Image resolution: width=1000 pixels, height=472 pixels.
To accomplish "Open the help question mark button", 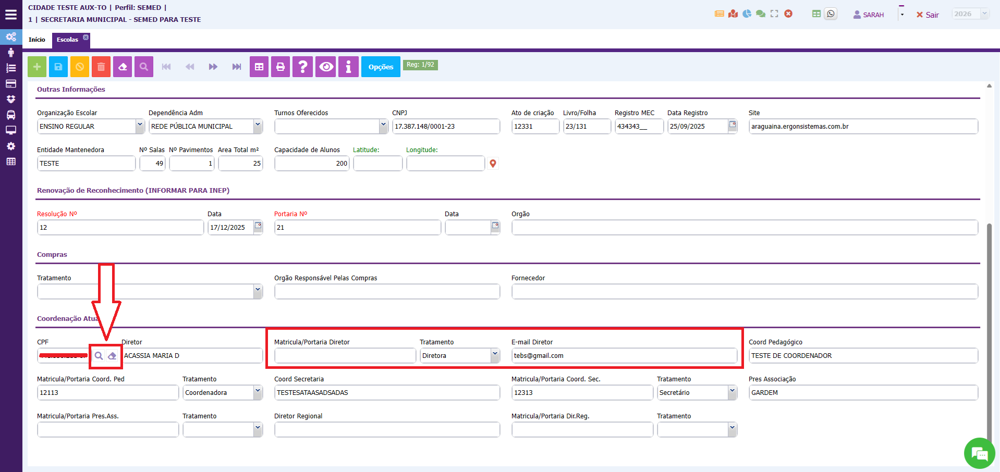I will point(302,67).
